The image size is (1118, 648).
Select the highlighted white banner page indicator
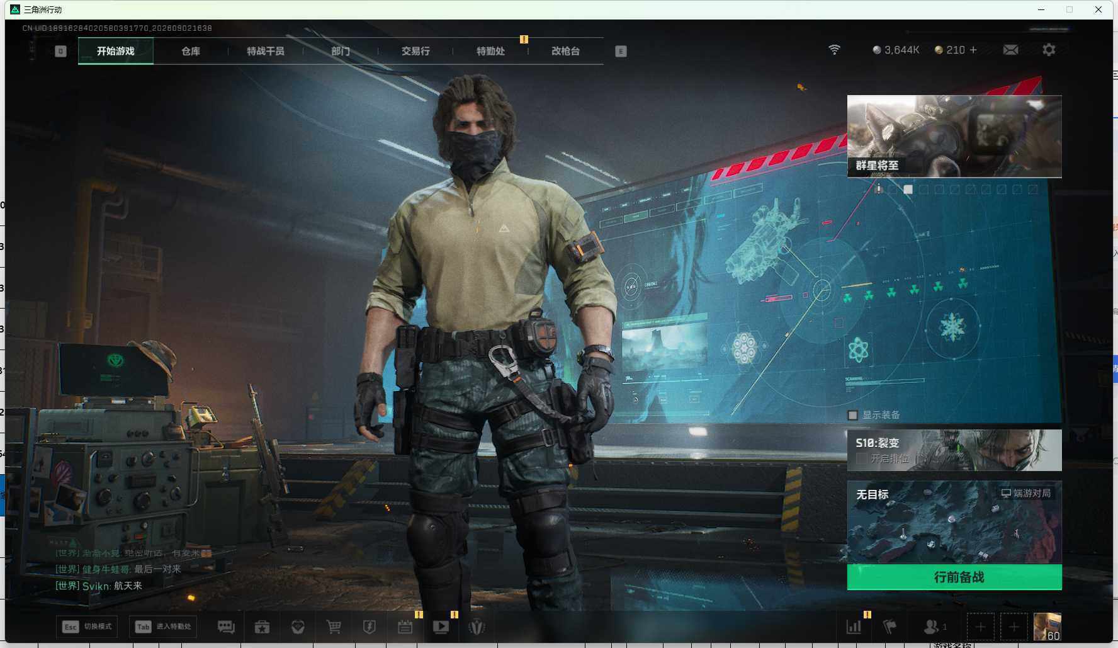(908, 189)
